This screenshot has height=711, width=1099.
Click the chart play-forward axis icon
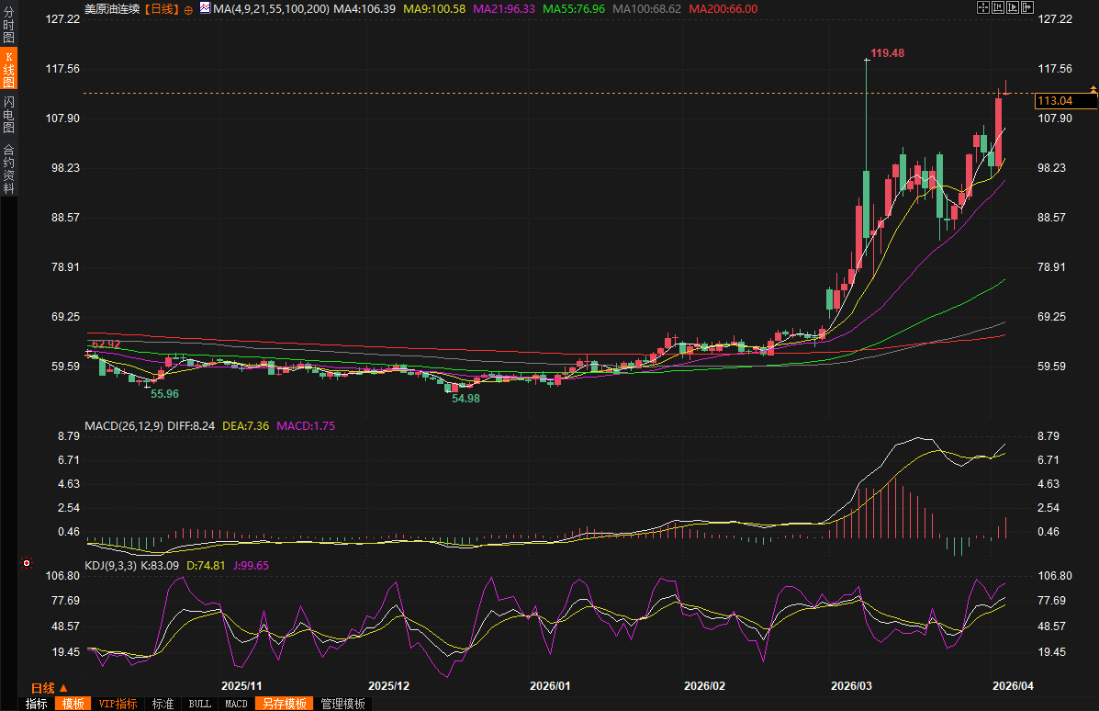[x=1013, y=7]
